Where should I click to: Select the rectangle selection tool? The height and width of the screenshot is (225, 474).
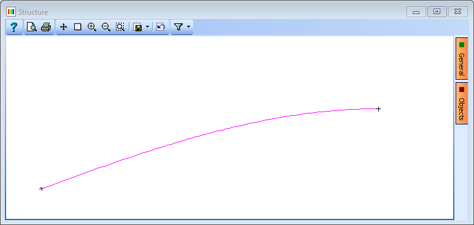click(78, 27)
